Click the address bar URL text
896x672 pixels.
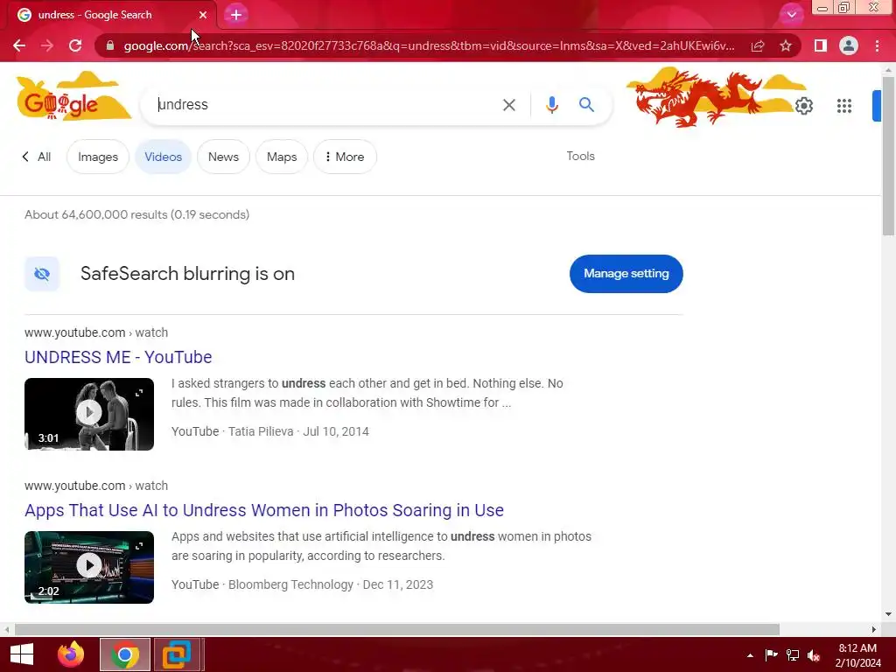[x=429, y=45]
